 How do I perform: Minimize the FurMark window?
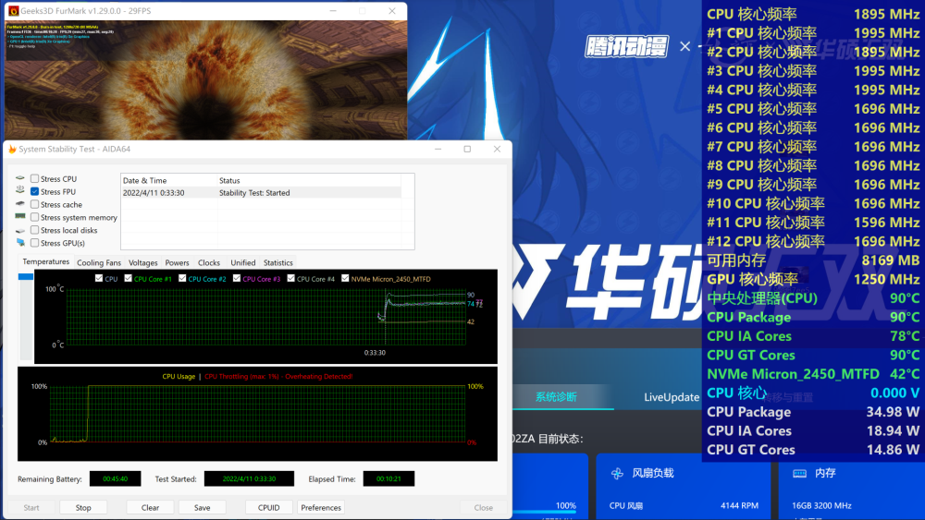pyautogui.click(x=333, y=10)
